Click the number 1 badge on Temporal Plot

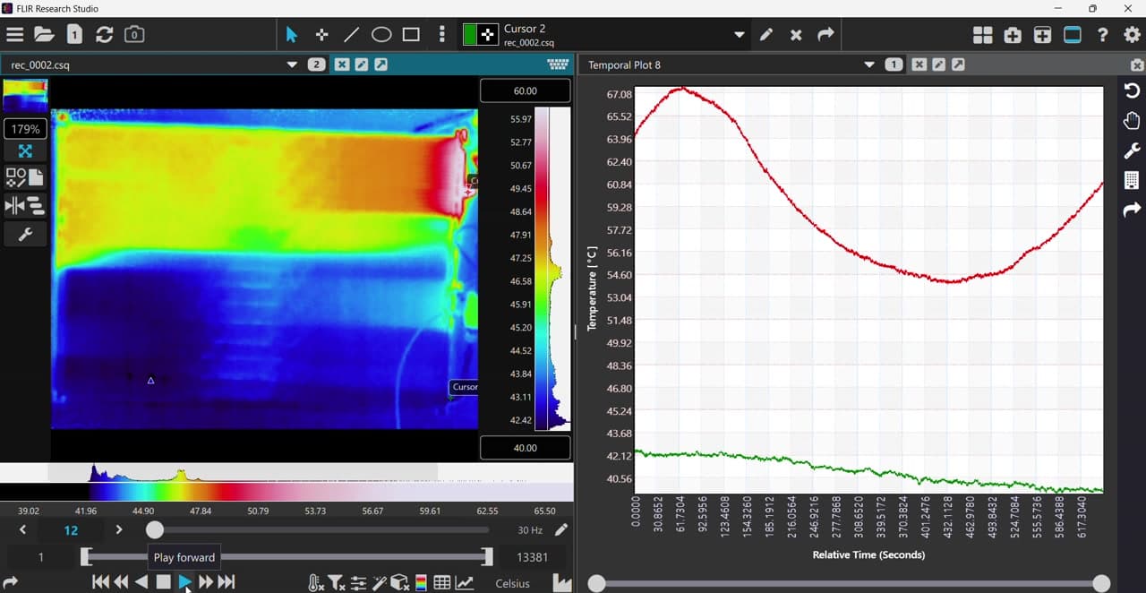(894, 64)
